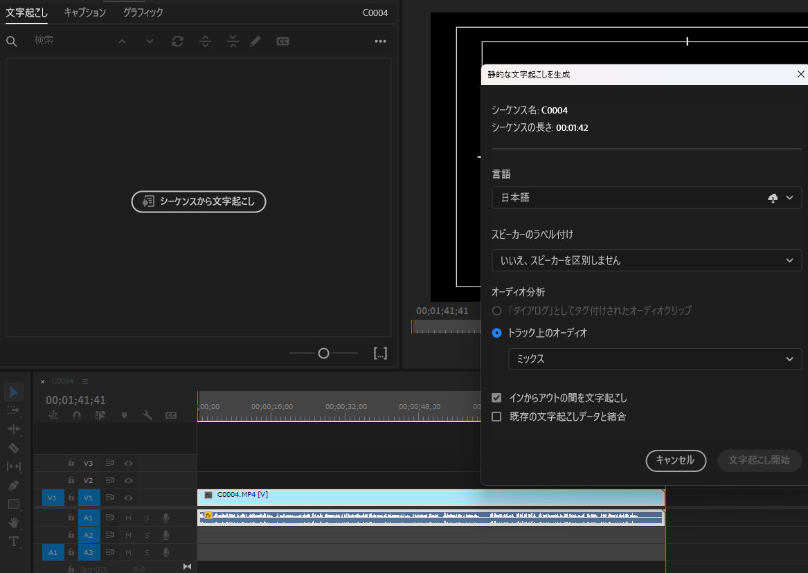Select the Type tool
The height and width of the screenshot is (573, 808).
pyautogui.click(x=14, y=541)
